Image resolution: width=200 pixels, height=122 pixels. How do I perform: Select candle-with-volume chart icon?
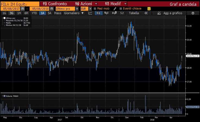[114, 13]
